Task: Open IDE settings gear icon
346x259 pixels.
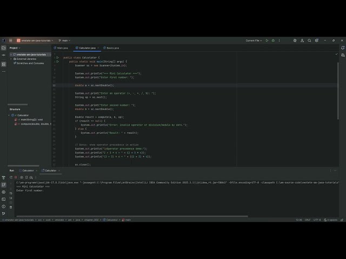Action: (x=317, y=40)
